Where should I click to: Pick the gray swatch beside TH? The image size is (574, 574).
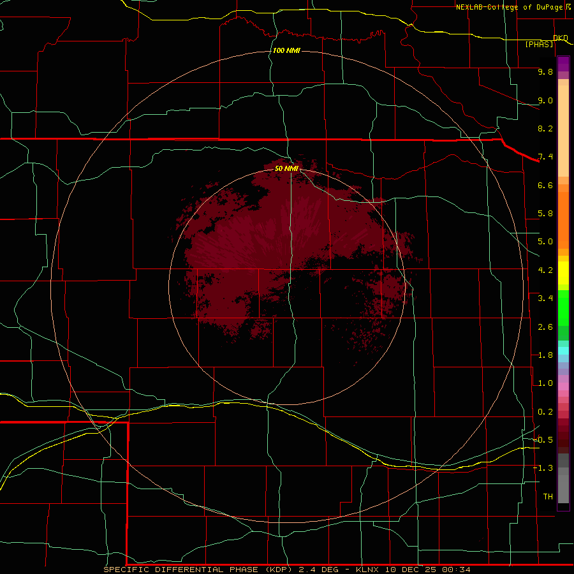click(x=563, y=490)
